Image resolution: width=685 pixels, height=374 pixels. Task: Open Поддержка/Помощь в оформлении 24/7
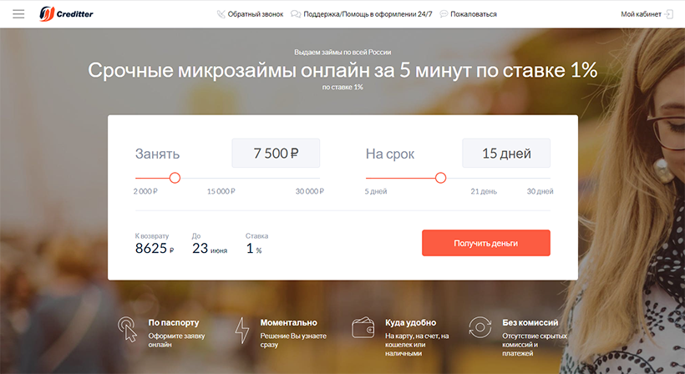pos(368,14)
